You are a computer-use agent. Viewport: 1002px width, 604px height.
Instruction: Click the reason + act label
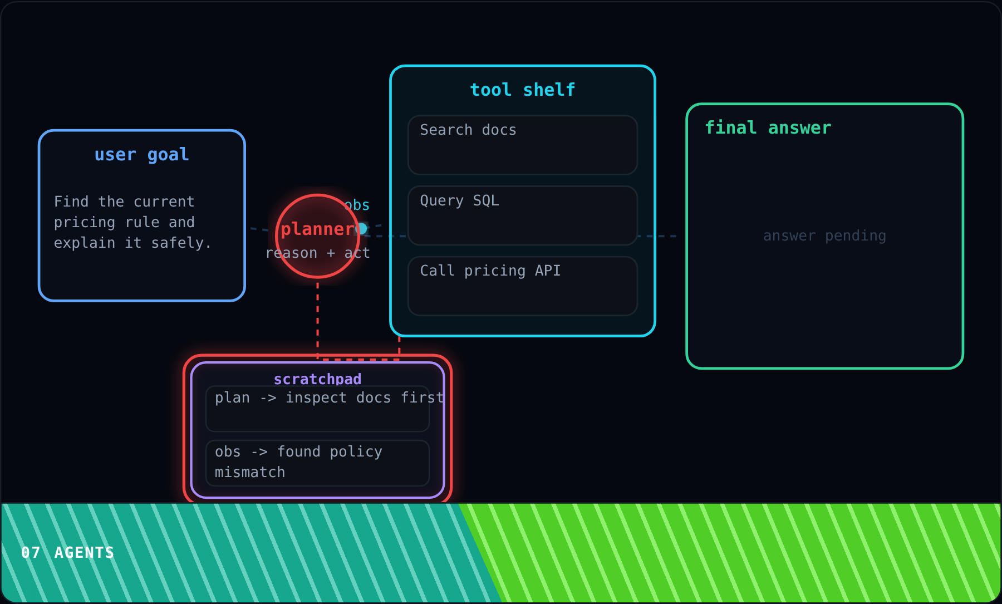pos(317,253)
